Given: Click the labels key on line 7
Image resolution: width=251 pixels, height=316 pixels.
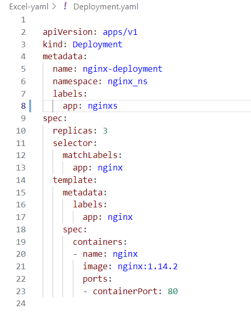Looking at the screenshot, I should 67,94.
